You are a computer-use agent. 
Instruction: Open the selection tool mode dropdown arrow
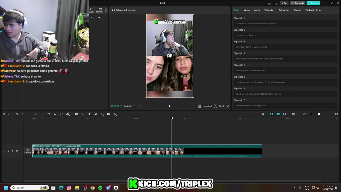click(x=8, y=114)
